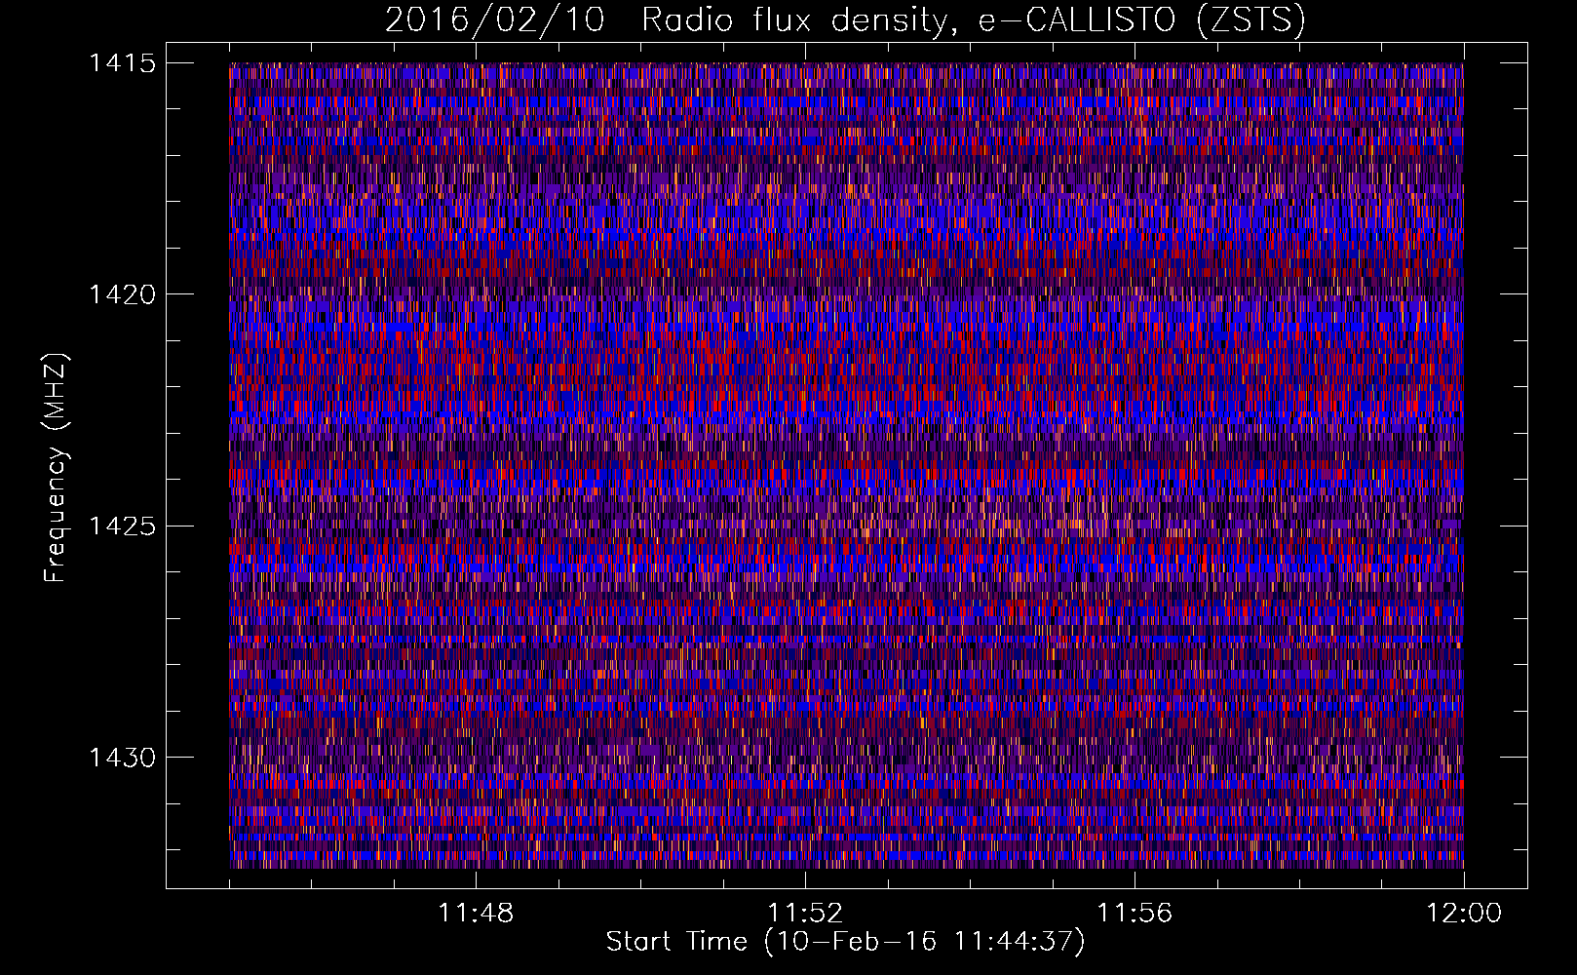Click the 12:00 time tick label
The image size is (1577, 975).
(1464, 914)
